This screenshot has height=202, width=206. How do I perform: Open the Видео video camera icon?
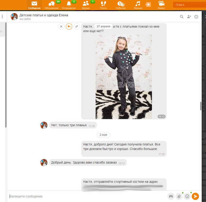point(161,5)
